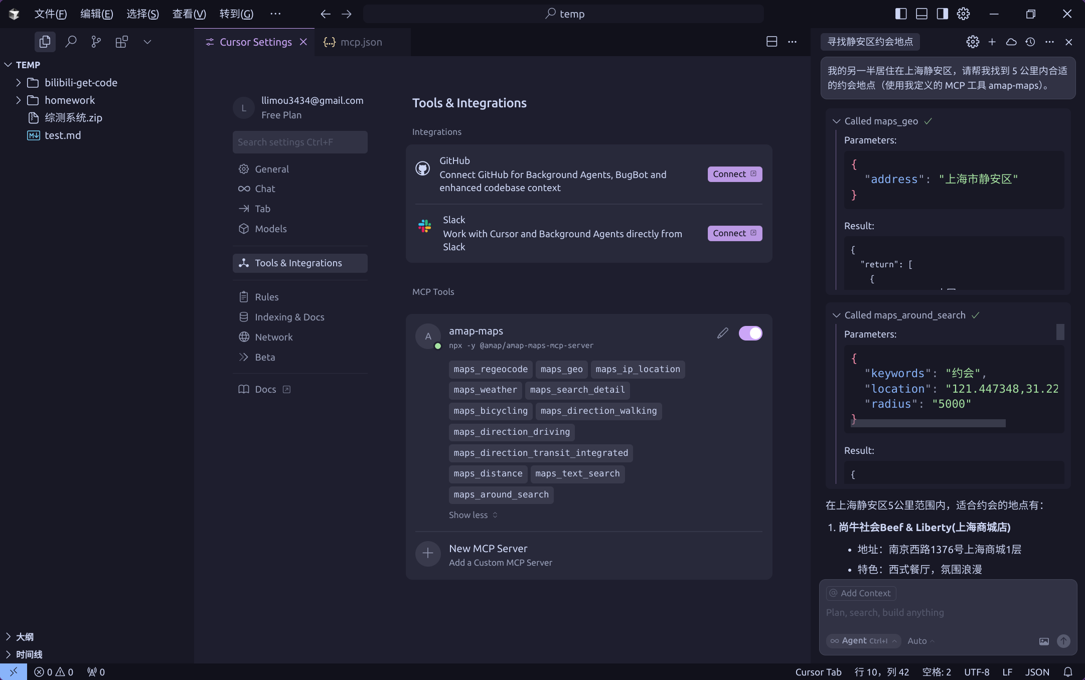Click the pencil edit icon for amap-maps
This screenshot has width=1085, height=680.
pos(722,333)
